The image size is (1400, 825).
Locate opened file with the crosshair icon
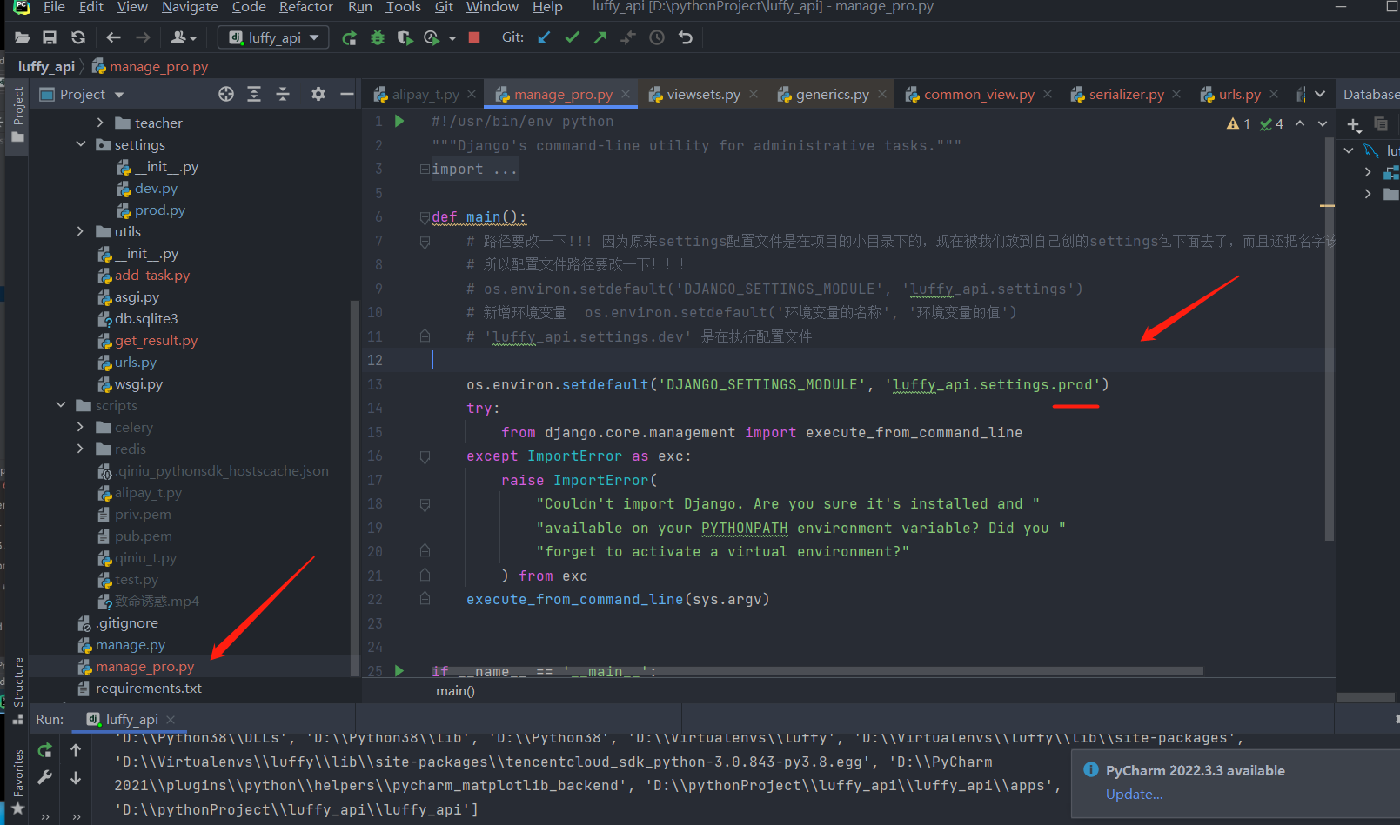pos(226,94)
